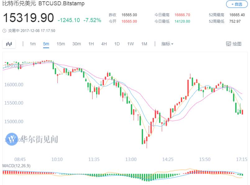Click the current price 15319.90
This screenshot has height=185, width=250.
[28, 18]
